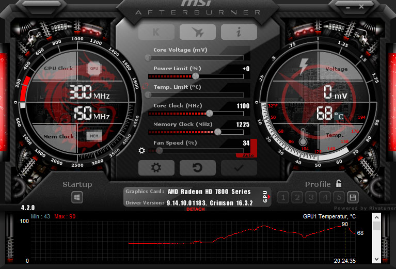Click the graphics card name AMD Radeon HD 7800 Series
Image resolution: width=396 pixels, height=269 pixels.
coord(209,192)
